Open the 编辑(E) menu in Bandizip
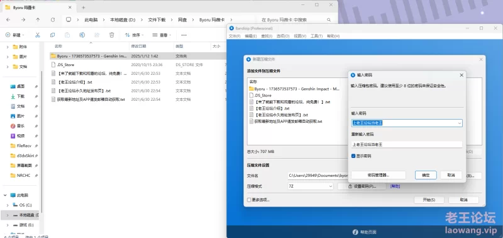503x238 pixels. point(250,36)
